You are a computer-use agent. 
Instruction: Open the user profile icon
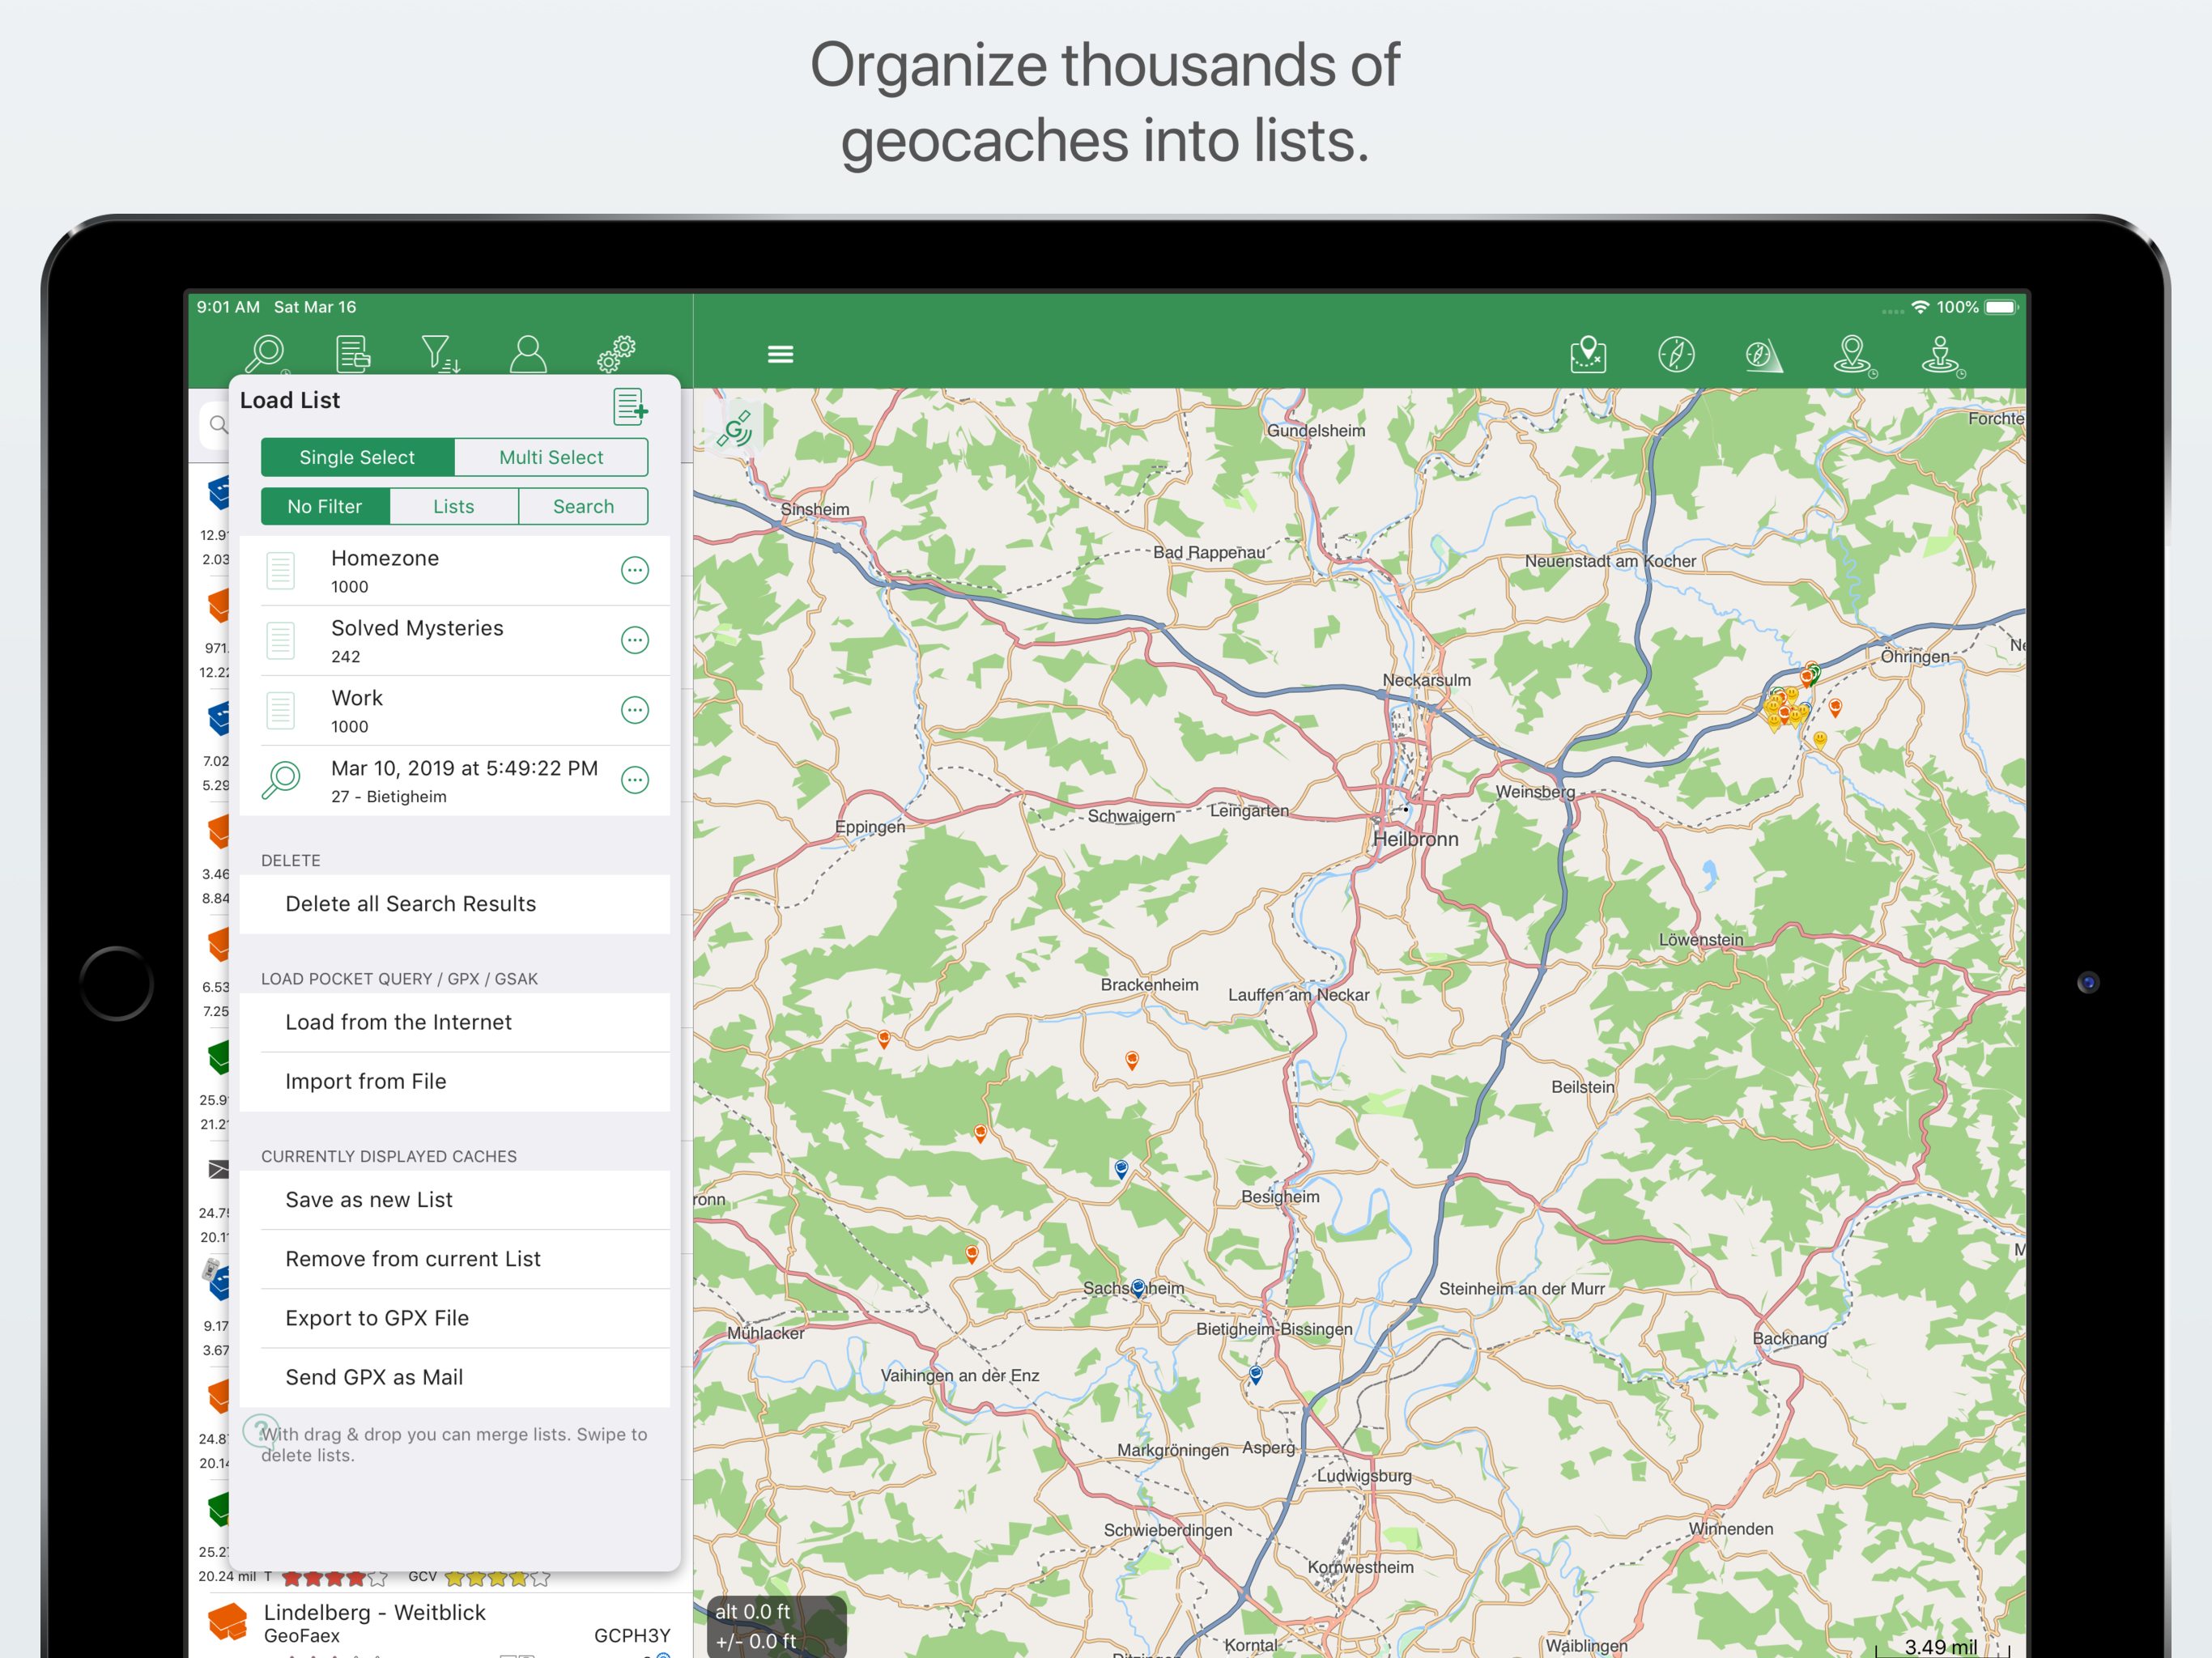(x=528, y=353)
